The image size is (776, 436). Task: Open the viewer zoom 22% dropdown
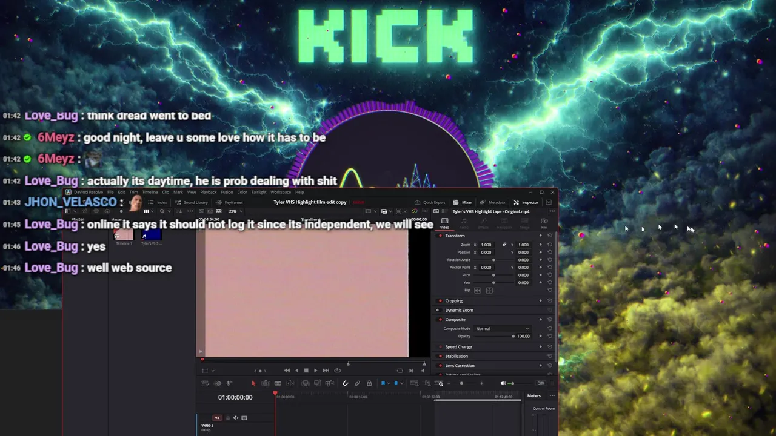[x=235, y=211]
